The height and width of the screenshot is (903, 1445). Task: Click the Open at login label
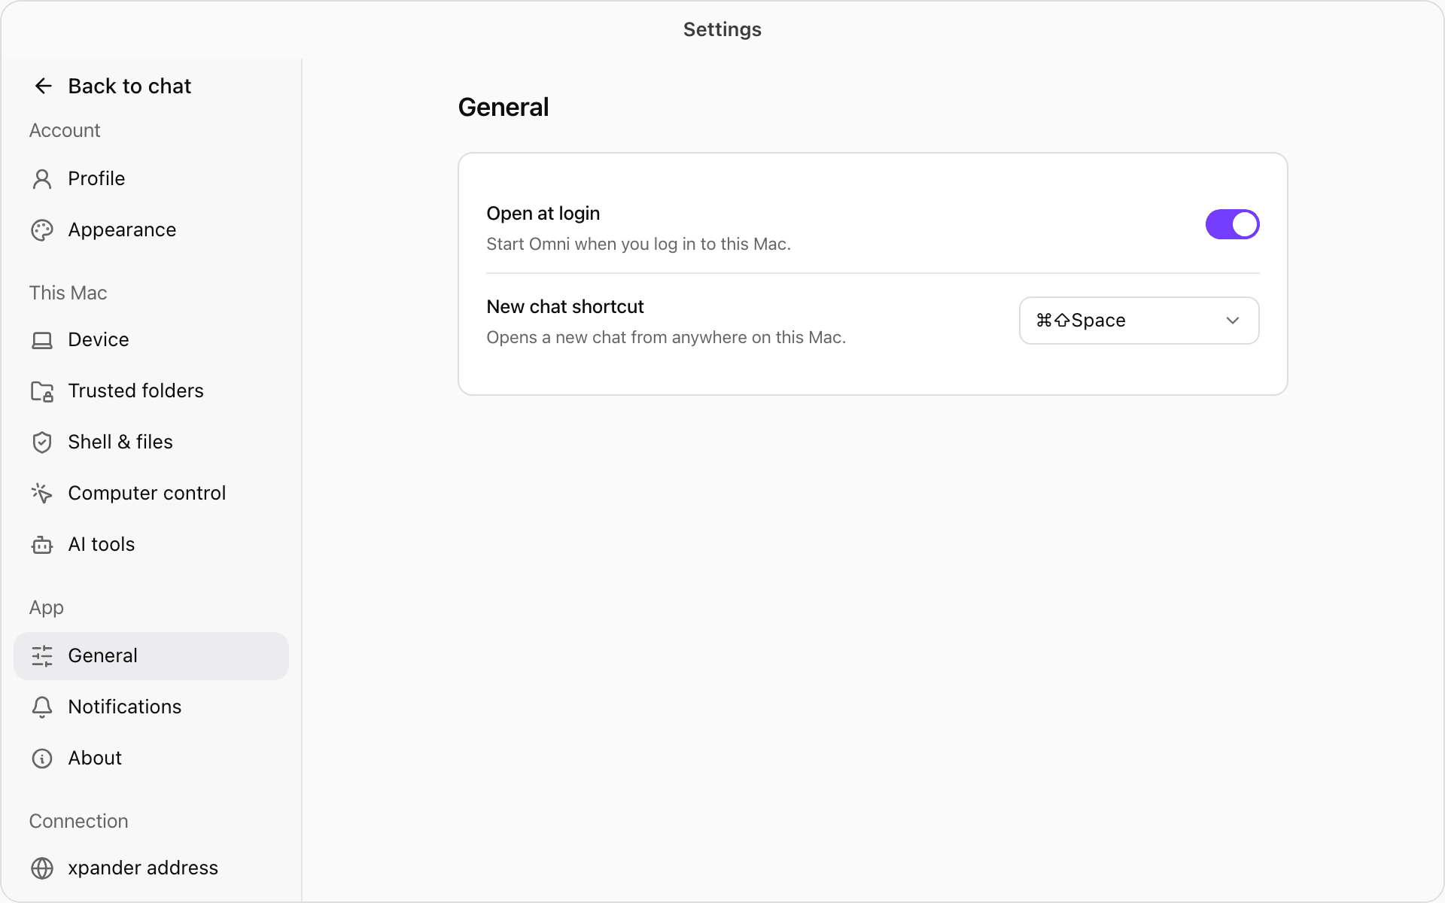pyautogui.click(x=543, y=214)
